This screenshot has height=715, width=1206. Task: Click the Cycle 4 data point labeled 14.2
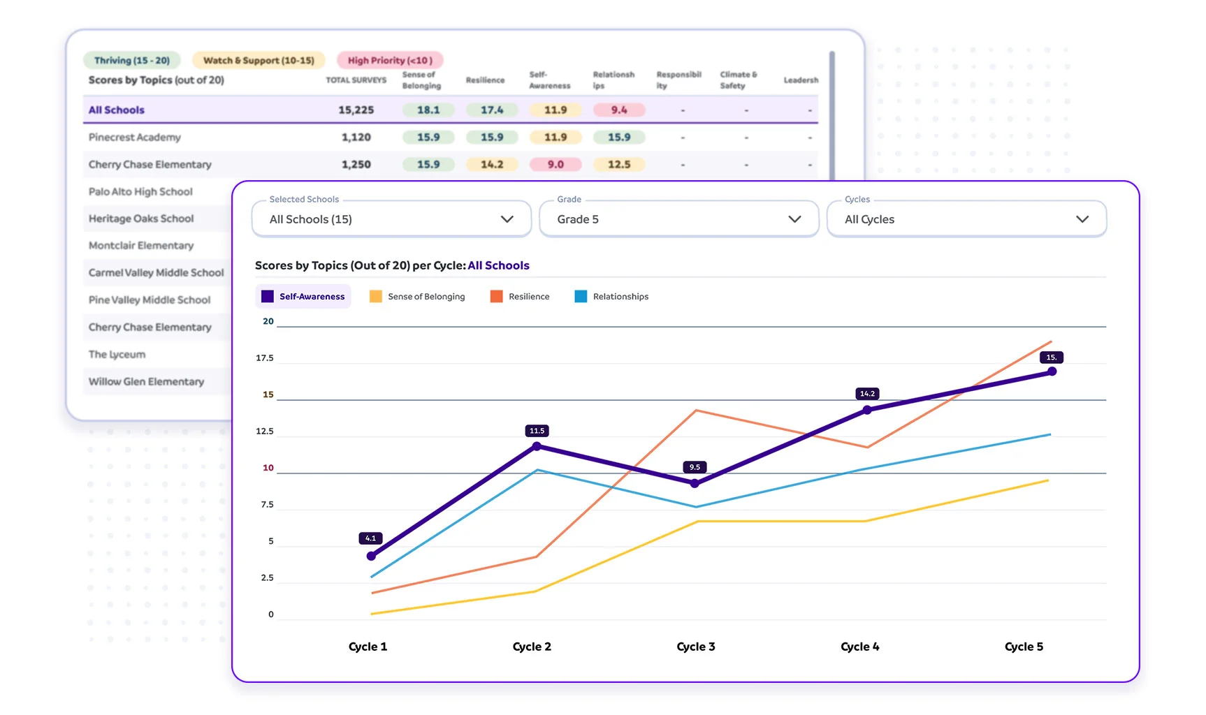click(x=867, y=410)
